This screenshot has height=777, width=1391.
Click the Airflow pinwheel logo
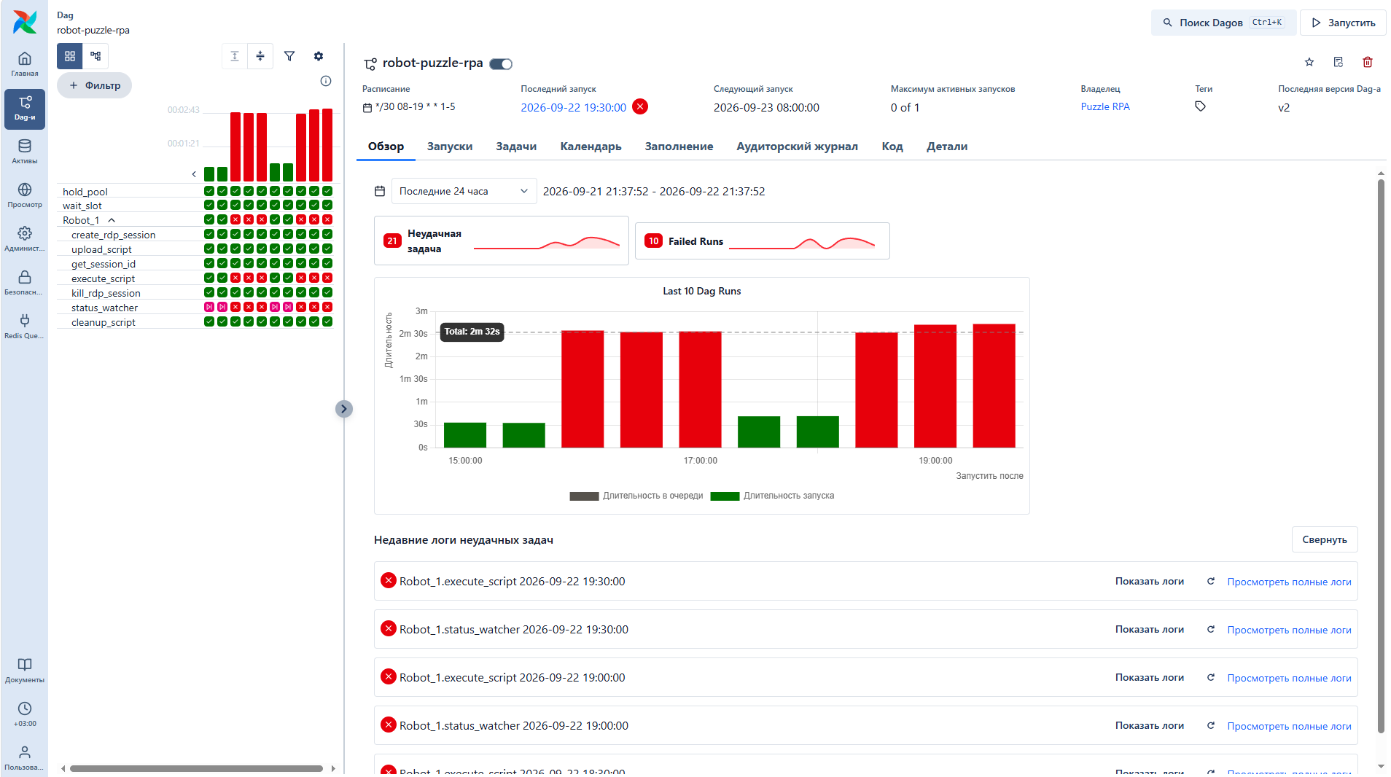pyautogui.click(x=25, y=22)
